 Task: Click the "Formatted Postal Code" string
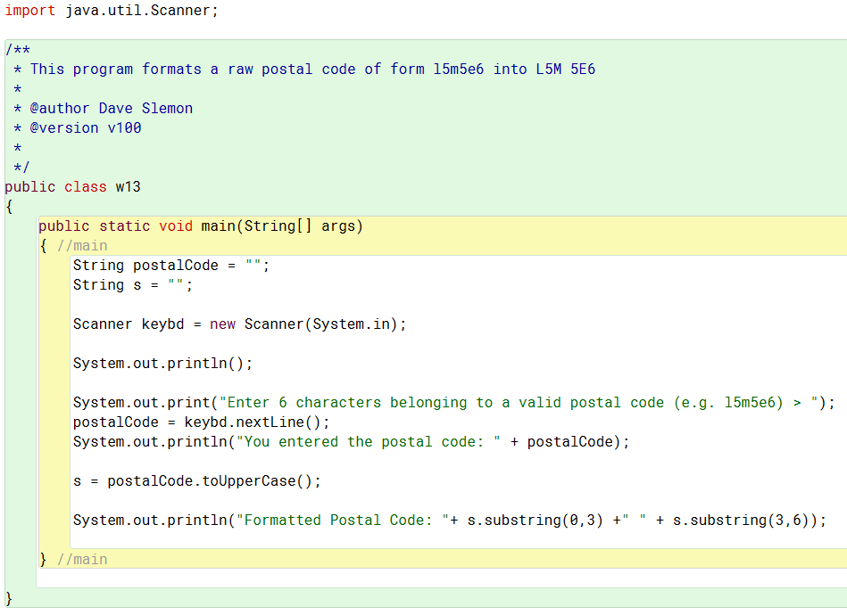tap(343, 520)
